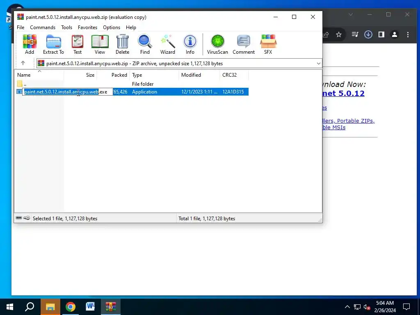Image resolution: width=420 pixels, height=315 pixels.
Task: Click the Add toolbar icon in WinRAR
Action: coord(30,44)
